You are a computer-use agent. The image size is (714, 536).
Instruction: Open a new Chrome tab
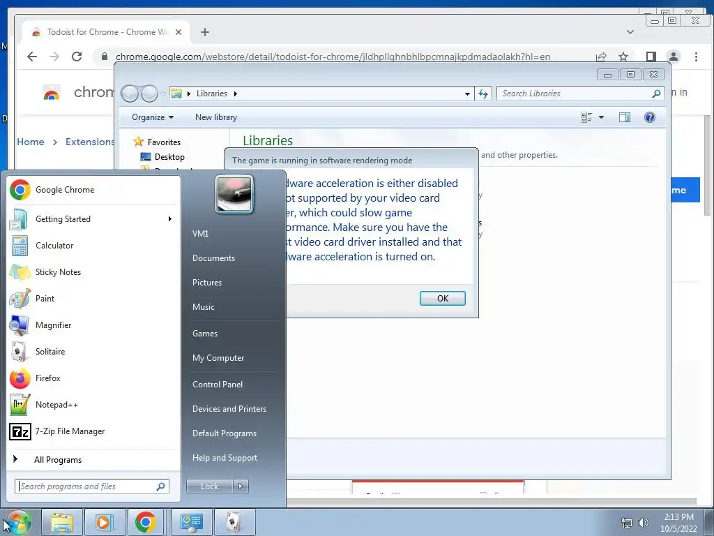pyautogui.click(x=205, y=32)
